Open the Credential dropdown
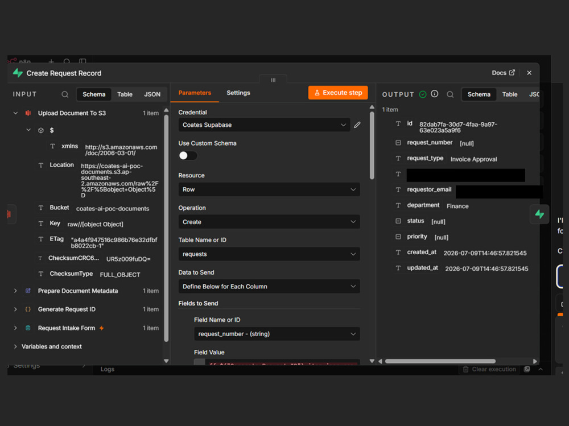The image size is (569, 426). tap(264, 125)
